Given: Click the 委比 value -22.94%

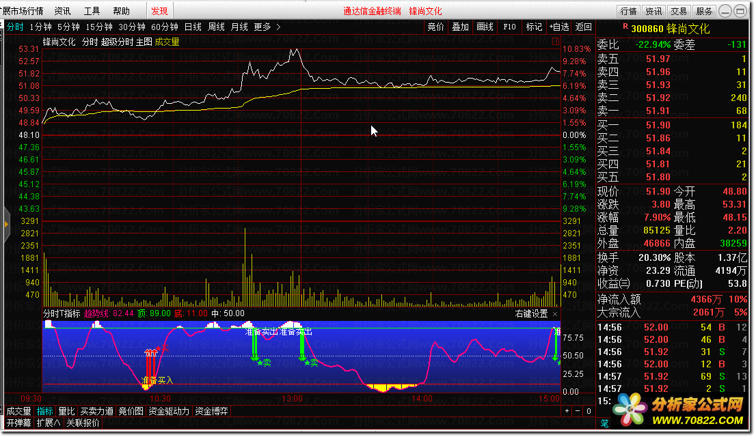Looking at the screenshot, I should coord(653,45).
